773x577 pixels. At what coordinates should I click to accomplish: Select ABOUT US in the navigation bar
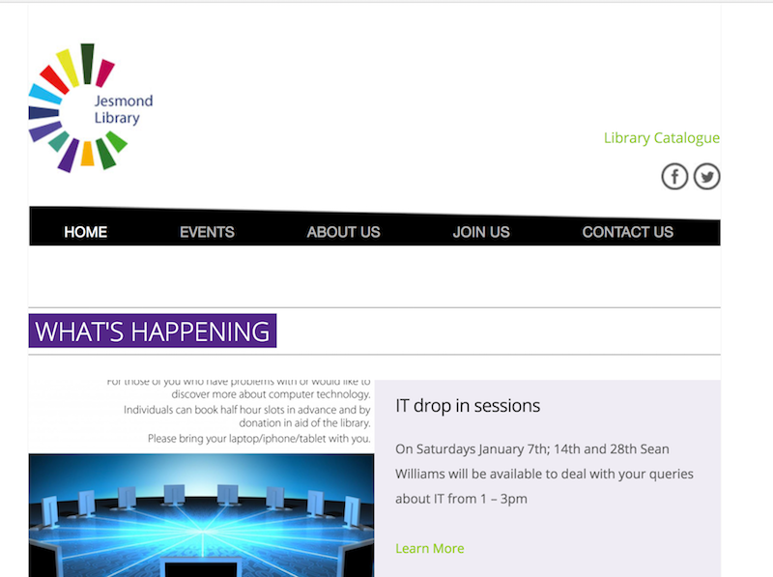(x=343, y=232)
